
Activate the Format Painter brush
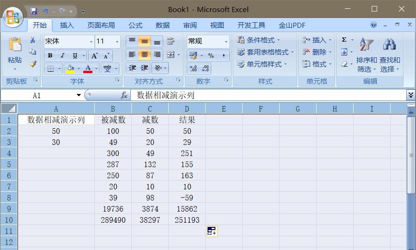pyautogui.click(x=33, y=64)
